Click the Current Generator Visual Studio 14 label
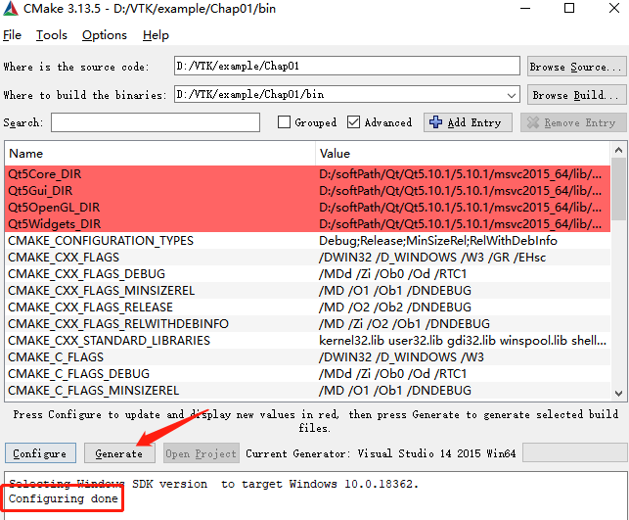Screen dimensions: 629x520 tap(381, 453)
